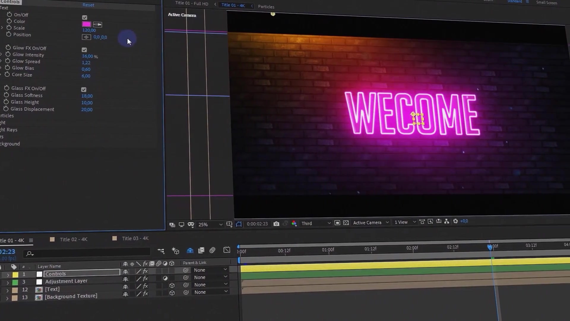Toggle shy switch on Controls layer
570x321 pixels.
click(125, 272)
